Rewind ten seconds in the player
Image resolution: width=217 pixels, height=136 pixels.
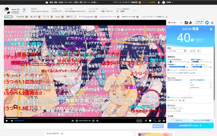point(76,121)
